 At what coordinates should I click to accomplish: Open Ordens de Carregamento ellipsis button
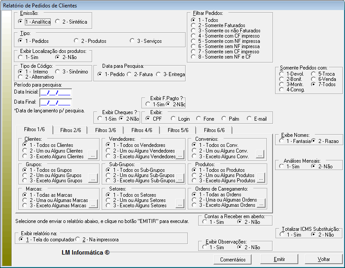pyautogui.click(x=261, y=203)
